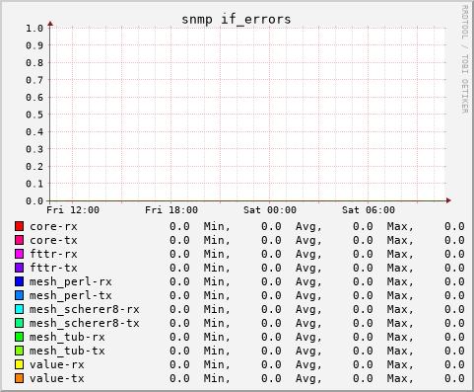Select the yellow value-rx swatch
This screenshot has height=392, width=474.
click(x=19, y=364)
